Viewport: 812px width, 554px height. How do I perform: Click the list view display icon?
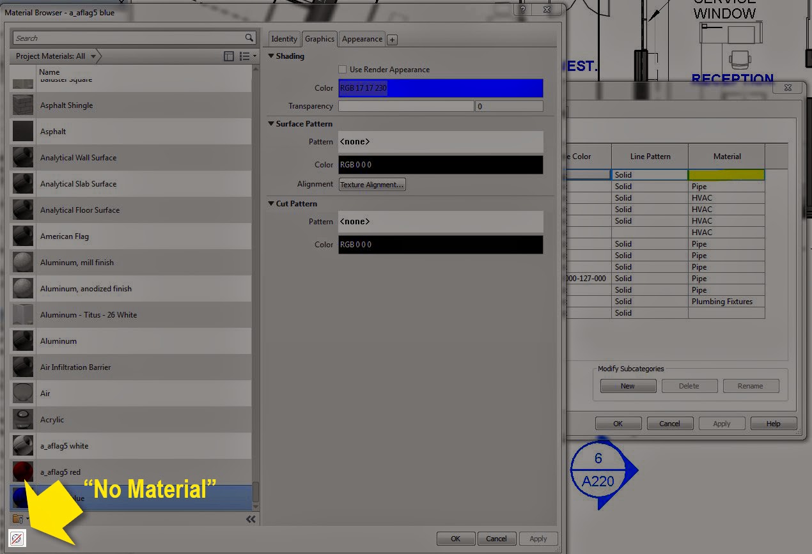click(x=244, y=56)
